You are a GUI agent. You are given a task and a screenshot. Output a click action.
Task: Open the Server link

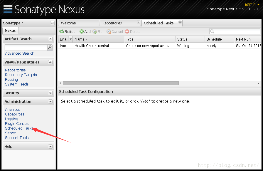(11, 133)
